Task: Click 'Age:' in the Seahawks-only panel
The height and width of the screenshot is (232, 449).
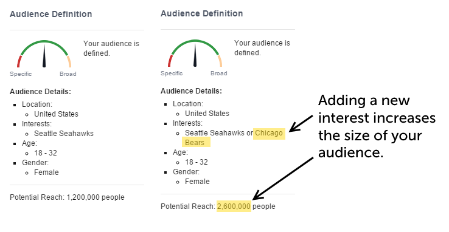Action: coord(29,143)
